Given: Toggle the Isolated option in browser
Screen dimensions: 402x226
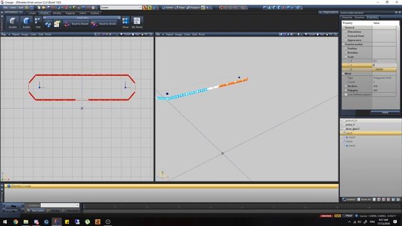Looking at the screenshot, I should click(x=349, y=200).
